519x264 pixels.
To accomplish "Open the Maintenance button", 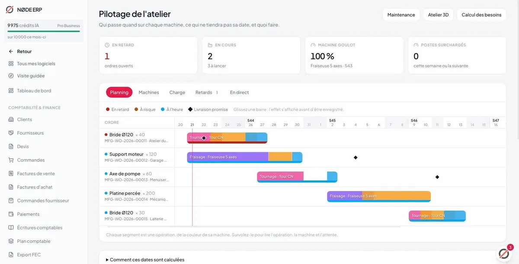I will click(x=401, y=15).
